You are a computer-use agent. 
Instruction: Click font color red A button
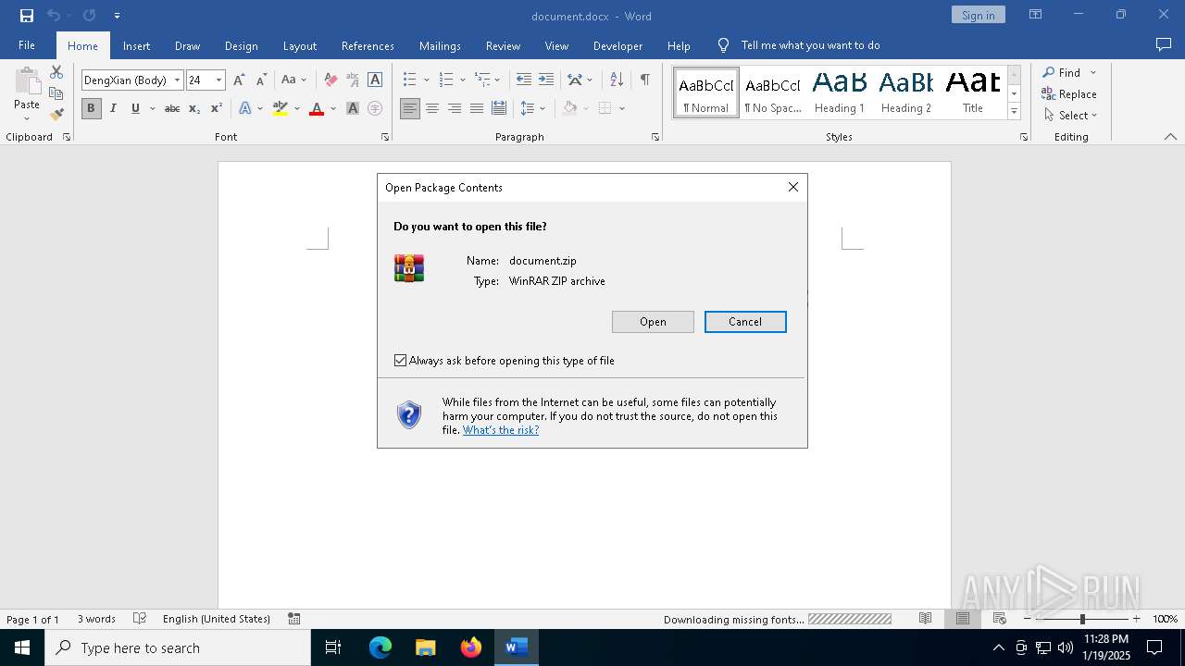click(x=317, y=109)
